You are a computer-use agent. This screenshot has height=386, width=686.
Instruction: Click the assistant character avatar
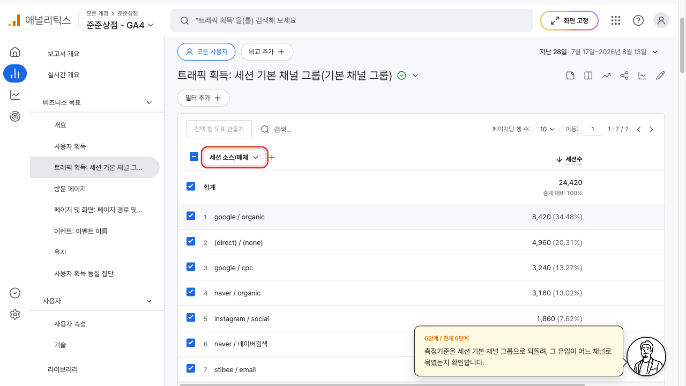(646, 357)
